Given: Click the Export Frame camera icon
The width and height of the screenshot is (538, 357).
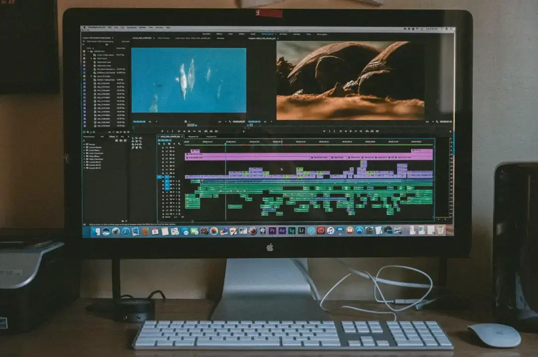Looking at the screenshot, I should click(x=377, y=131).
